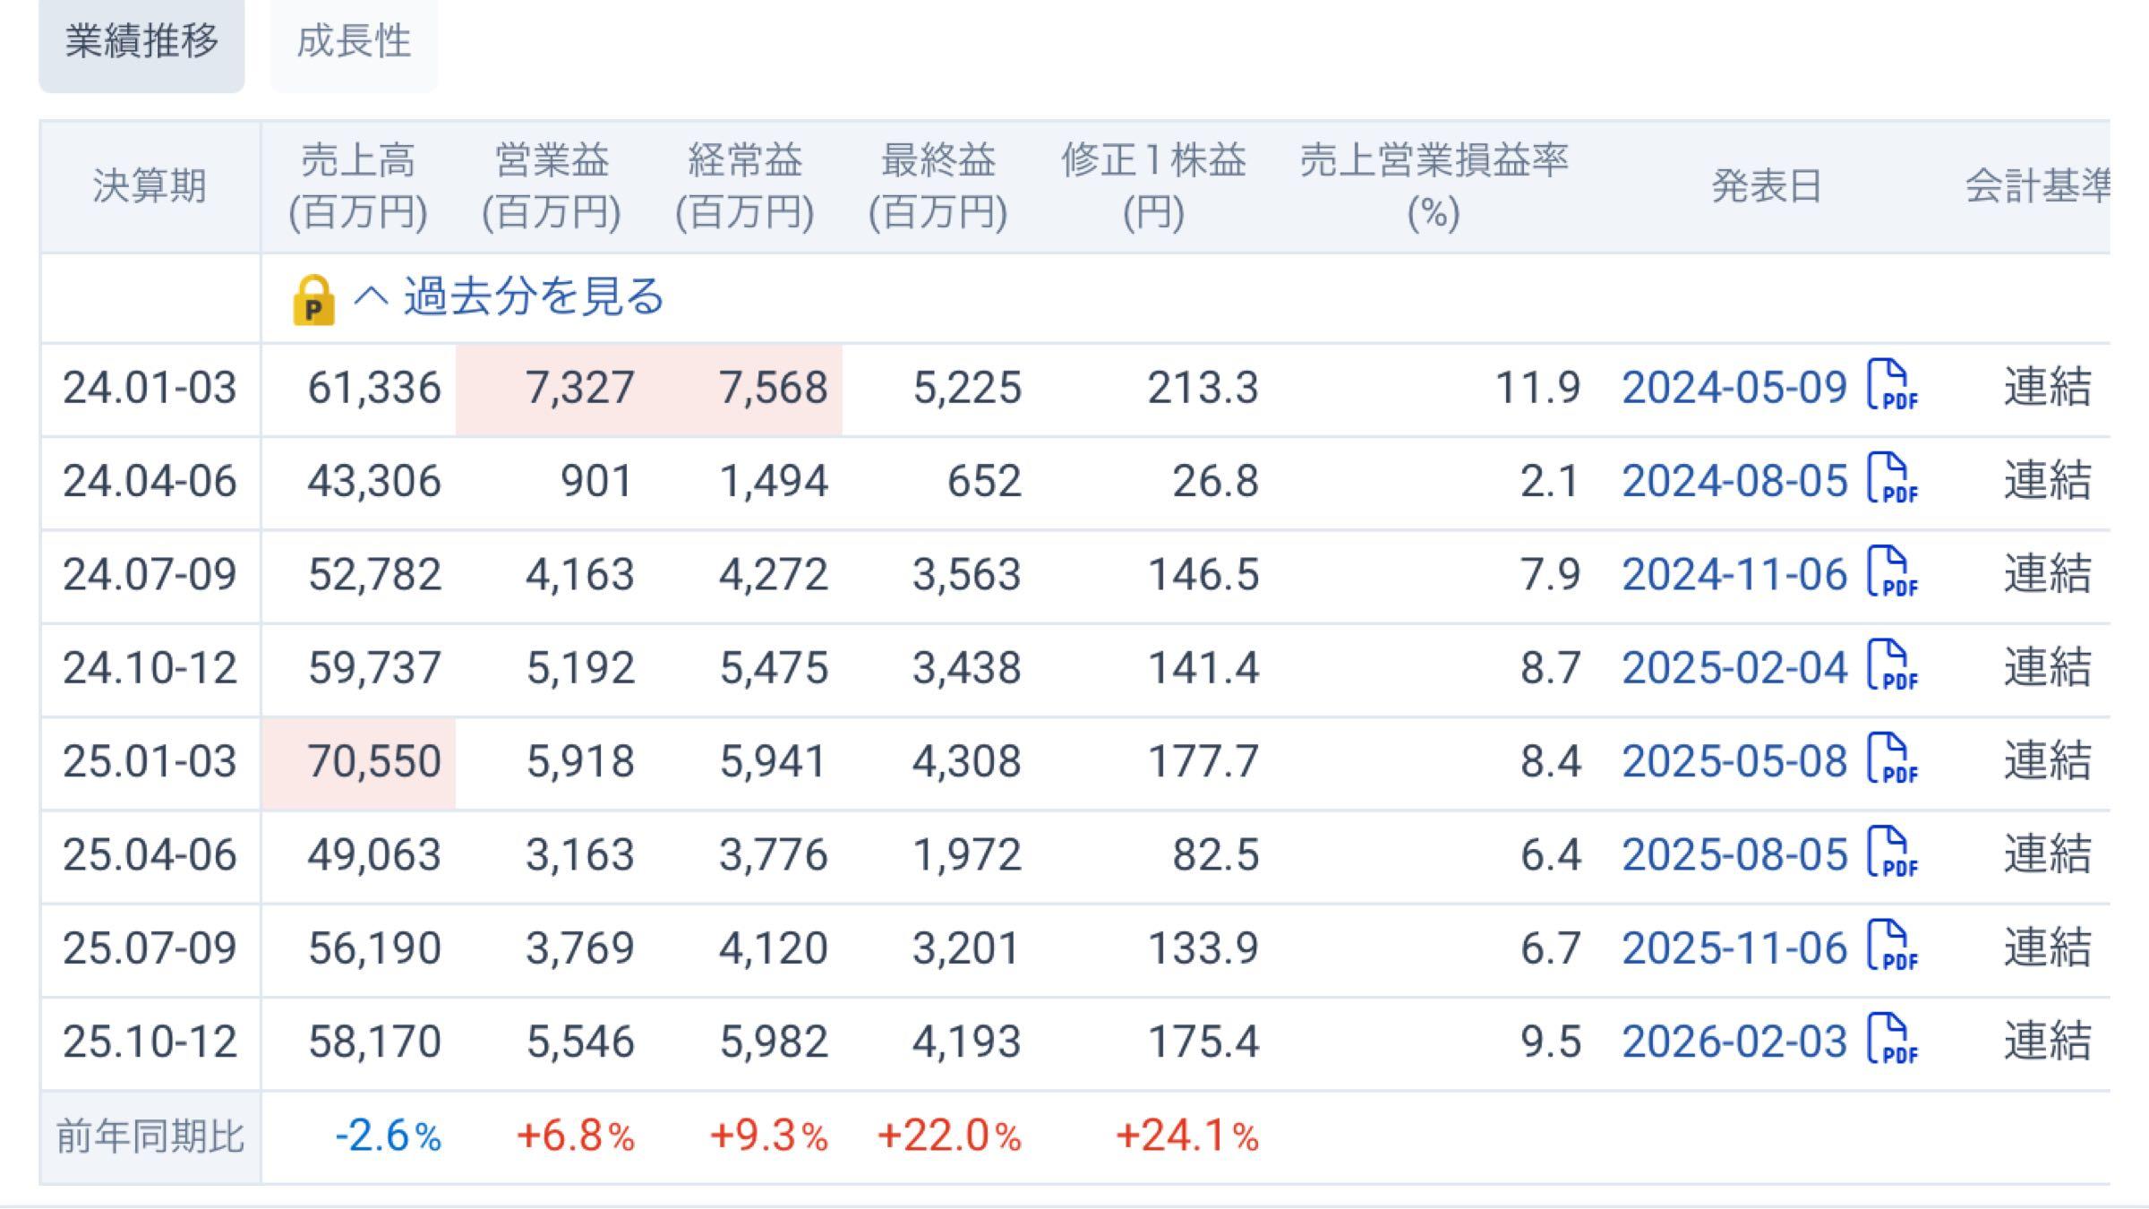Click the 2024-11-06 date link

click(1734, 574)
